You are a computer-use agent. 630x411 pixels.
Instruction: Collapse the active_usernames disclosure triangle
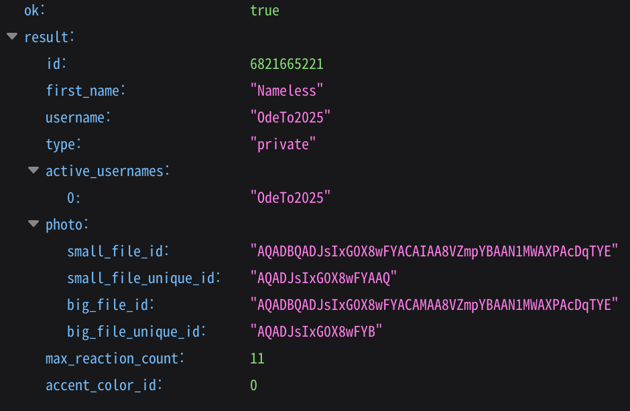click(x=34, y=171)
